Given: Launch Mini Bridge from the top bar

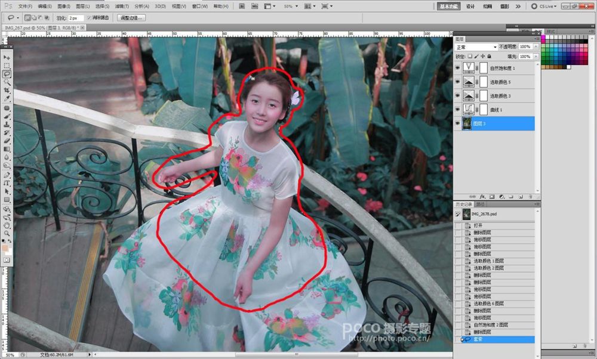Looking at the screenshot, I should point(255,6).
